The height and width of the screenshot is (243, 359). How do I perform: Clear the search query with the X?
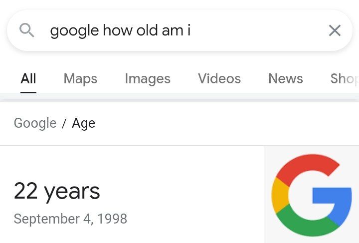tap(335, 30)
